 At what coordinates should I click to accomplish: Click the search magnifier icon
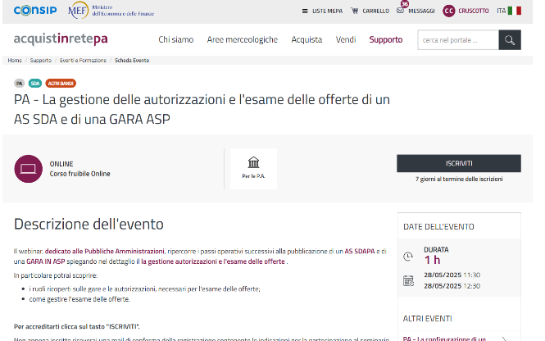(509, 39)
